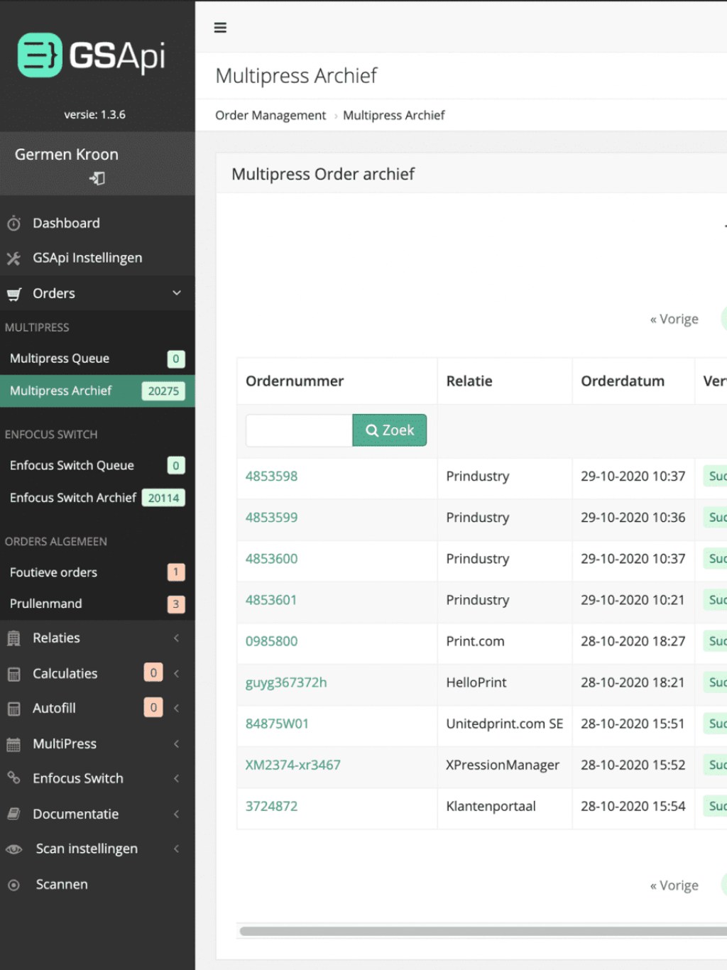Click the Foutieve orders count badge

tap(176, 572)
